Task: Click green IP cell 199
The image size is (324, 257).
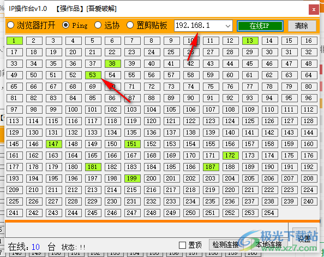Action: coord(132,178)
